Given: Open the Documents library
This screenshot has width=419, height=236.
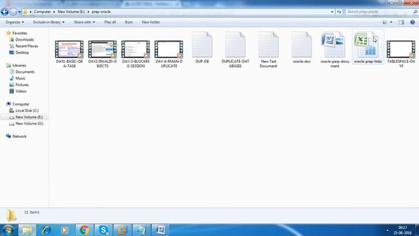Looking at the screenshot, I should pos(25,71).
